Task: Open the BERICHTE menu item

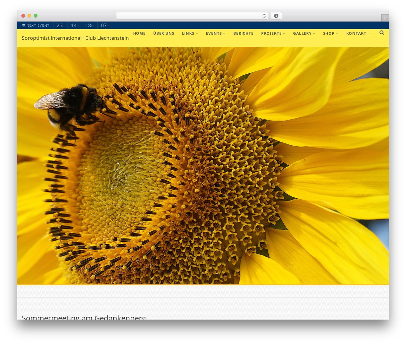Action: click(243, 33)
